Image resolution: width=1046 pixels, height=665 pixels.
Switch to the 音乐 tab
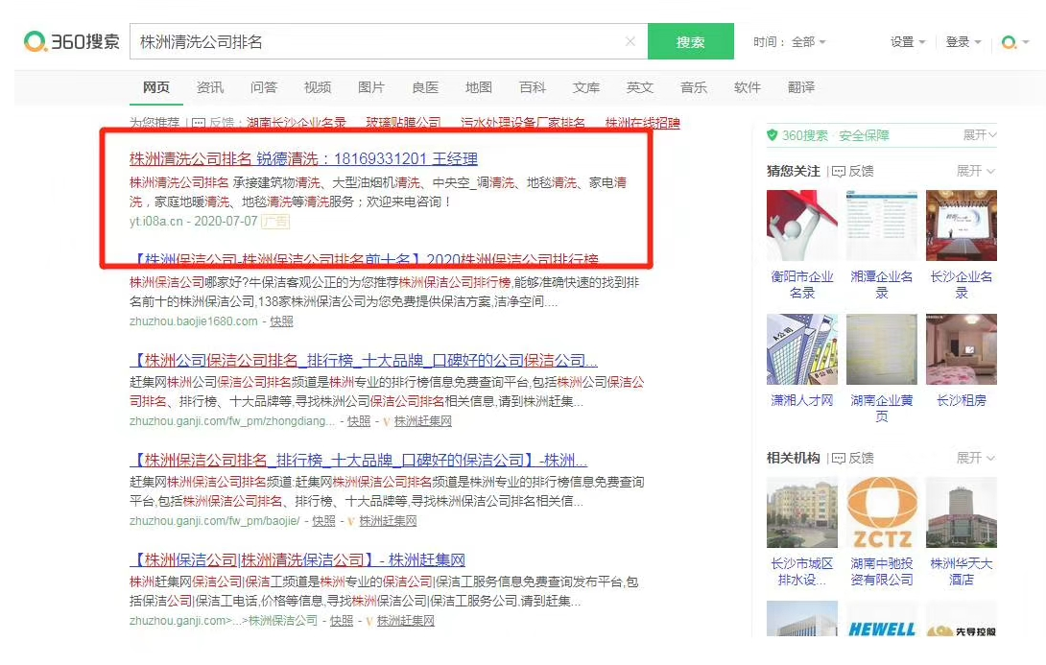(693, 87)
